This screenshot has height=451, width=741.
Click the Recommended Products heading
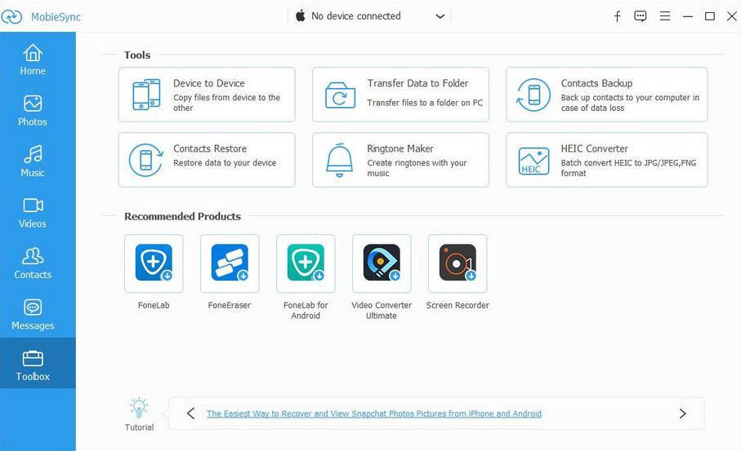pyautogui.click(x=182, y=216)
